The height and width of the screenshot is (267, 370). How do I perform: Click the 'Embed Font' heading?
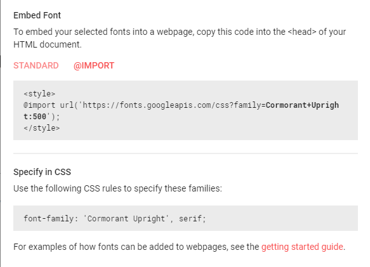click(37, 15)
